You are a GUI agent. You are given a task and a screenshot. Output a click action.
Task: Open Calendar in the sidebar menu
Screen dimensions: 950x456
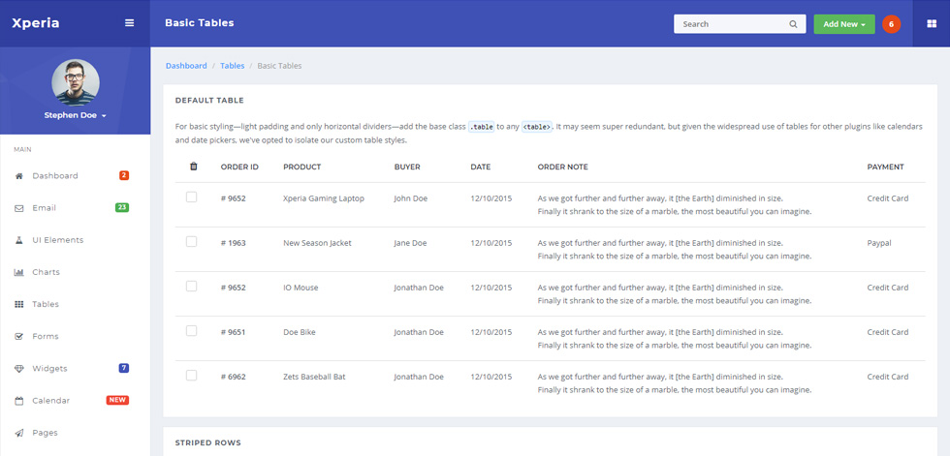tap(50, 401)
